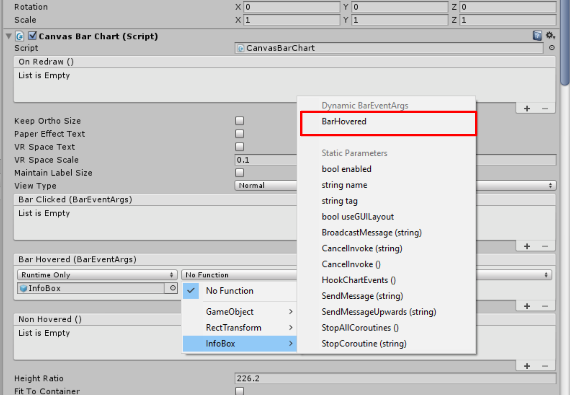Choose HookChartEvents ()
Viewport: 570px width, 395px height.
386,280
